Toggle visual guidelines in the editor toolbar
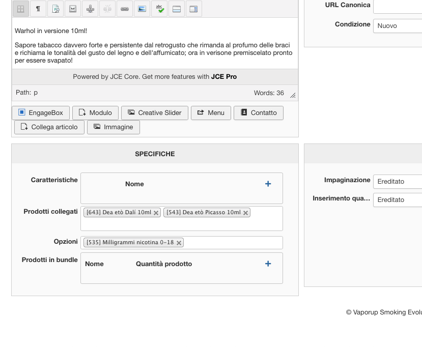This screenshot has width=422, height=347. pyautogui.click(x=20, y=9)
